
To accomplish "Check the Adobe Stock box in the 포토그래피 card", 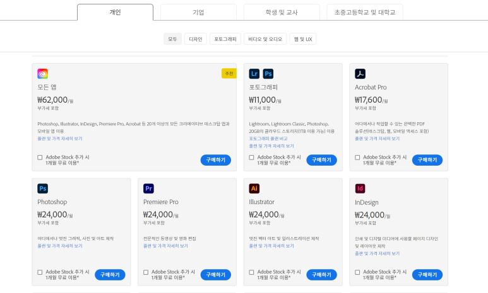I will (x=251, y=158).
